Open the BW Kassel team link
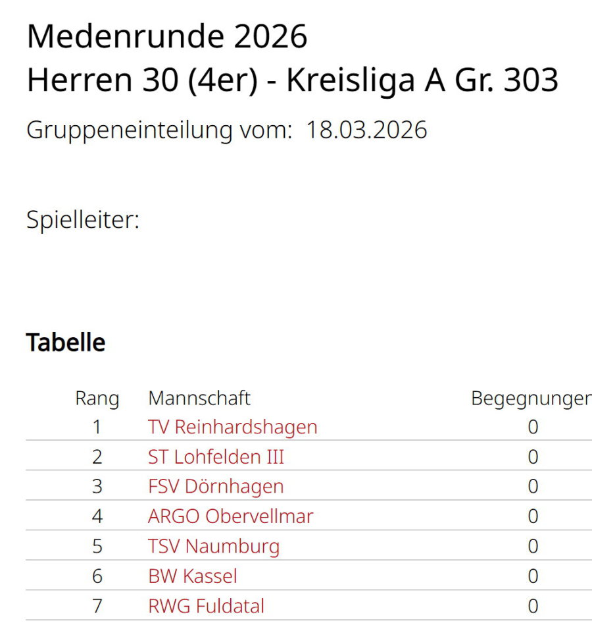 tap(193, 576)
